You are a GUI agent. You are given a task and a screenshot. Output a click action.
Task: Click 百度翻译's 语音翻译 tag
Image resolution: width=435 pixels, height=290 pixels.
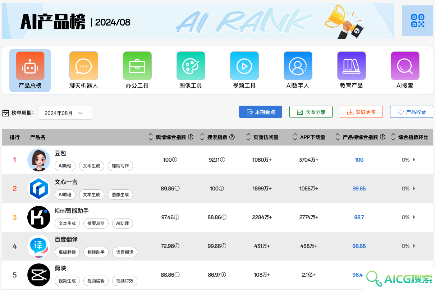pyautogui.click(x=125, y=252)
